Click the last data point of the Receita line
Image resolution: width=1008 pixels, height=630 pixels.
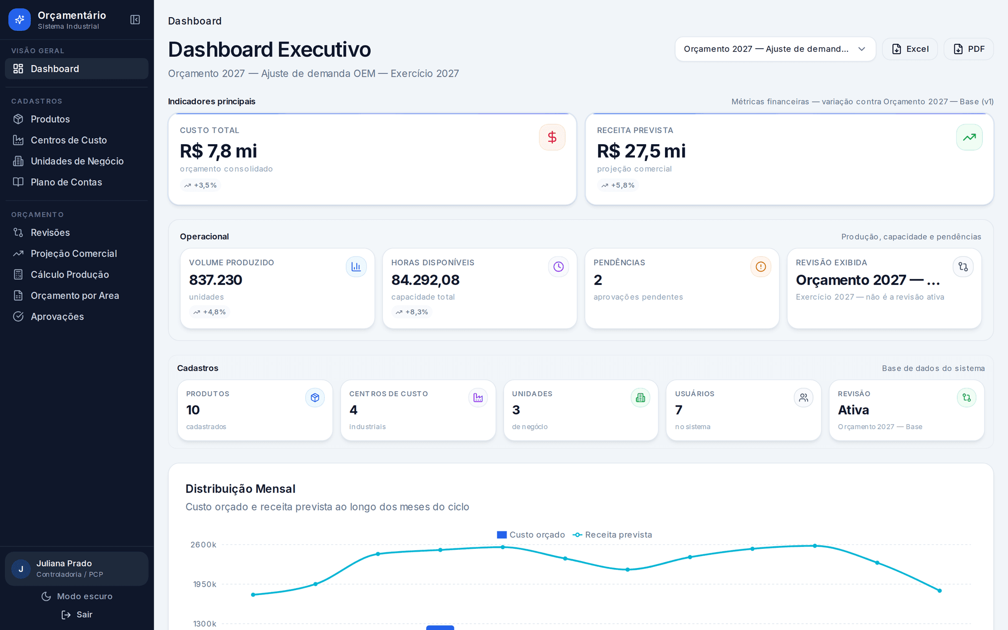(940, 591)
